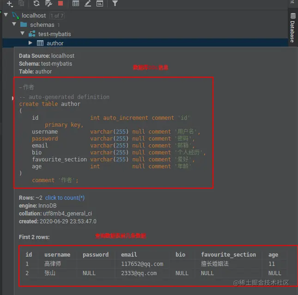Collapse the test-mybatis schema node
Screen dimensions: 298x295
[23, 33]
